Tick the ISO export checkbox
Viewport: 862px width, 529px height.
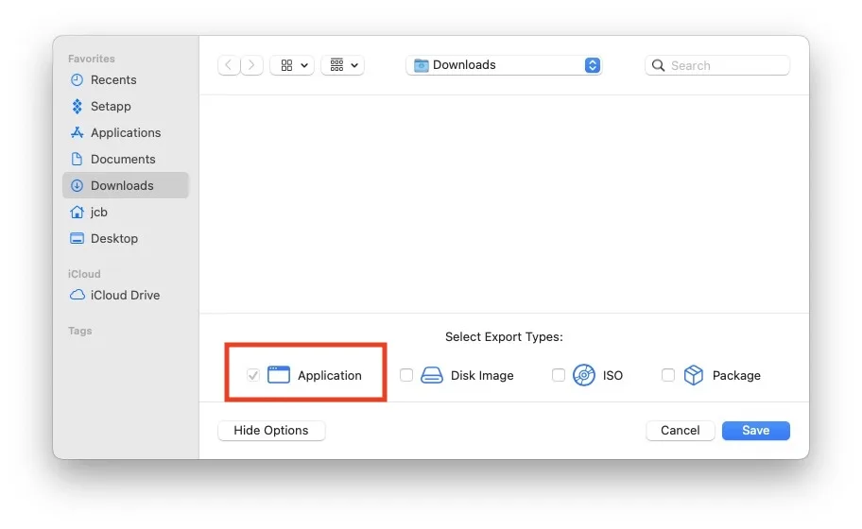559,375
